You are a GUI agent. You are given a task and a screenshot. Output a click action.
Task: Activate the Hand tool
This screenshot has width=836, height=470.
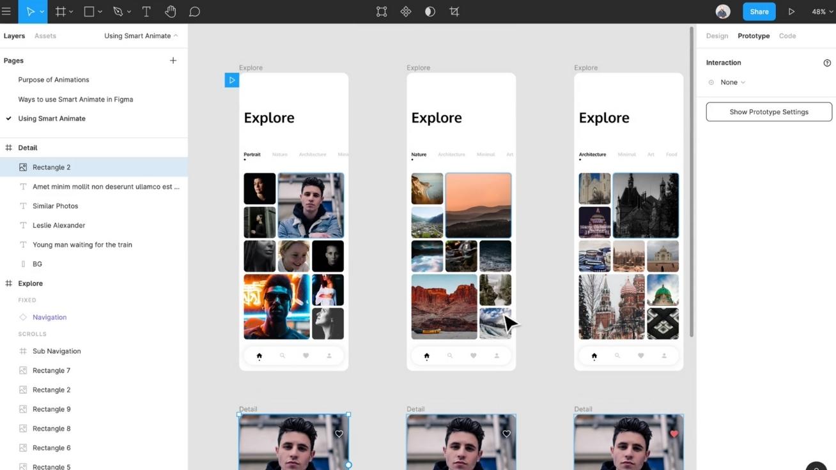pos(170,11)
